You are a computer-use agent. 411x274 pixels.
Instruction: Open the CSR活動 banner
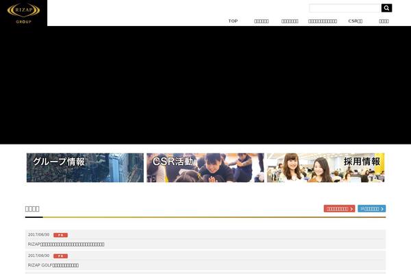pos(206,168)
